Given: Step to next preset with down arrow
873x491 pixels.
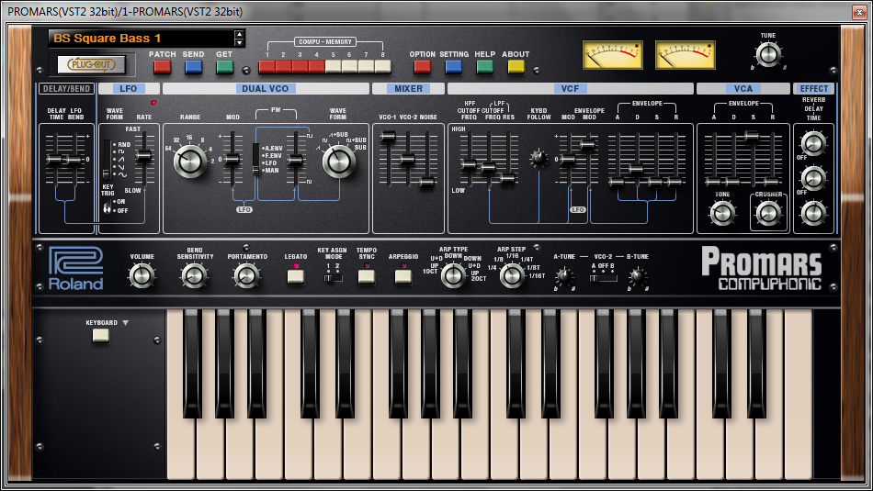Looking at the screenshot, I should tap(240, 42).
